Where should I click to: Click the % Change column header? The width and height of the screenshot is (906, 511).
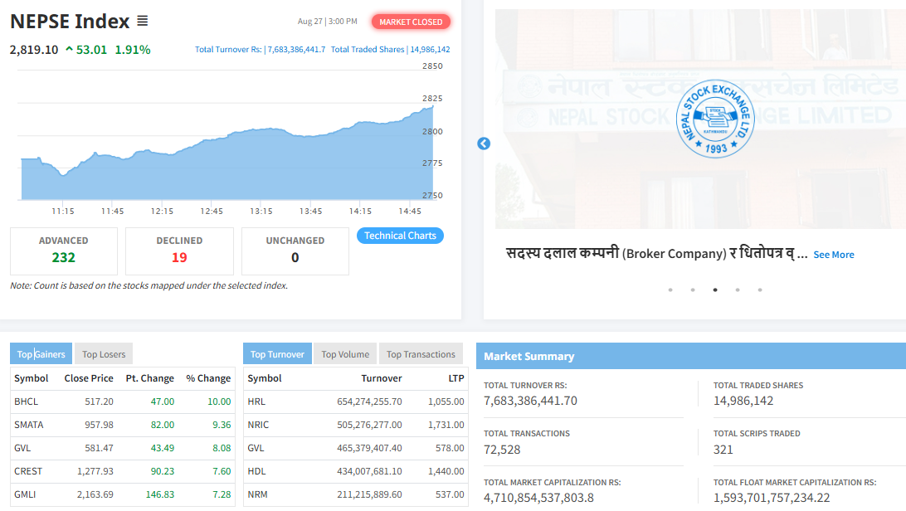208,378
